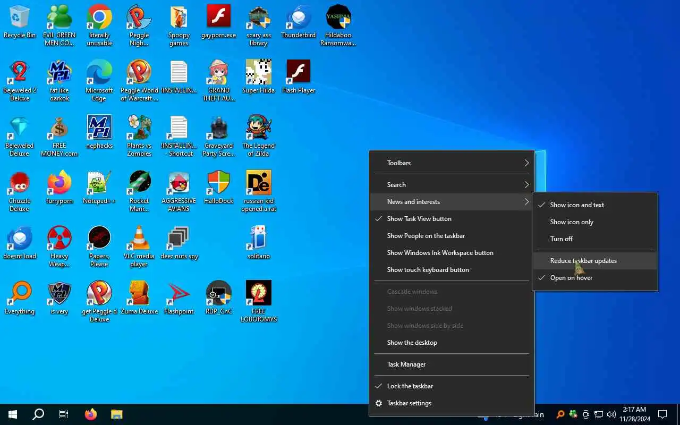Select the Bejeweled 2 Deluxe icon
Screen dimensions: 680x425
point(20,81)
